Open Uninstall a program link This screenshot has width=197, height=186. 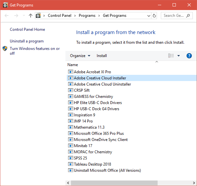[27, 41]
